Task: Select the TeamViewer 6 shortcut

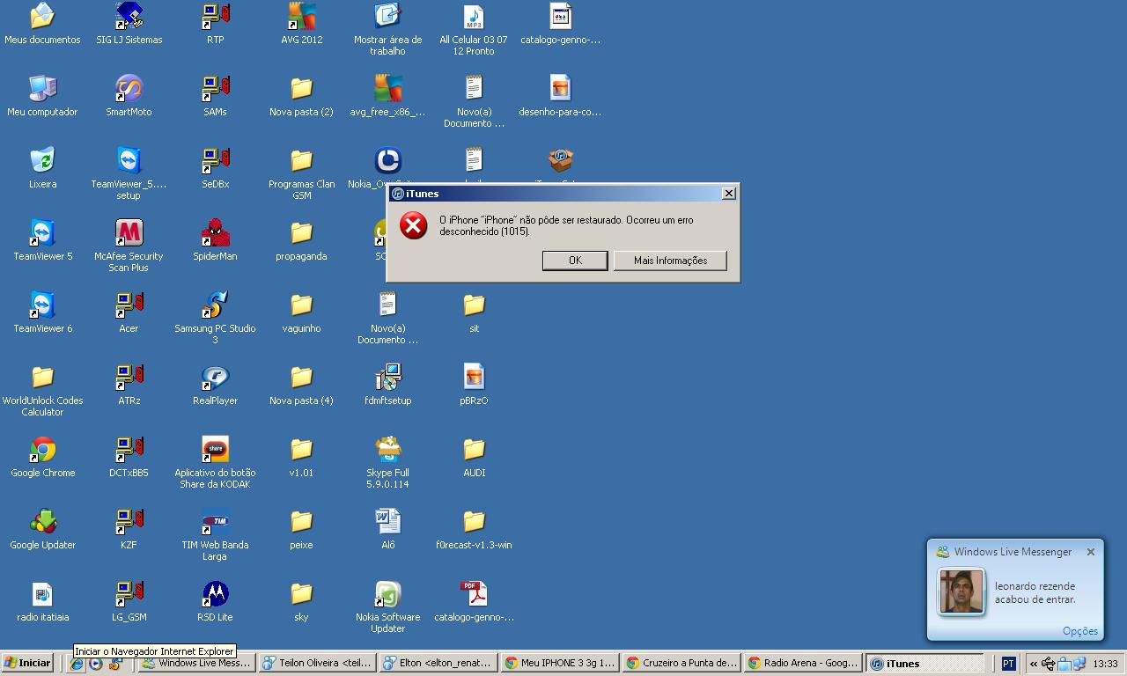Action: 42,305
